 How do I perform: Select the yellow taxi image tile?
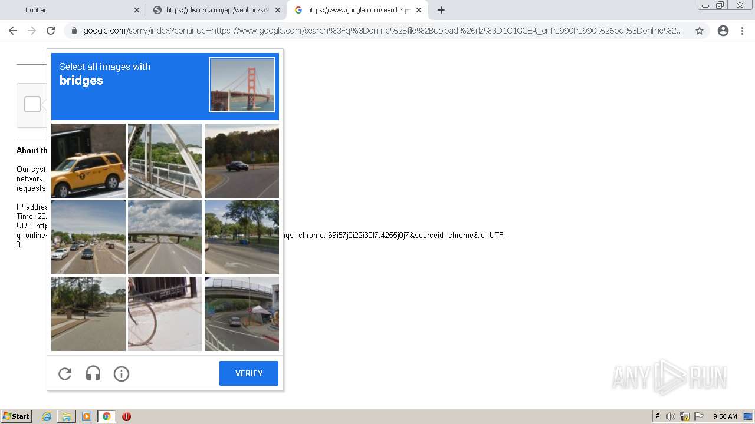click(88, 161)
